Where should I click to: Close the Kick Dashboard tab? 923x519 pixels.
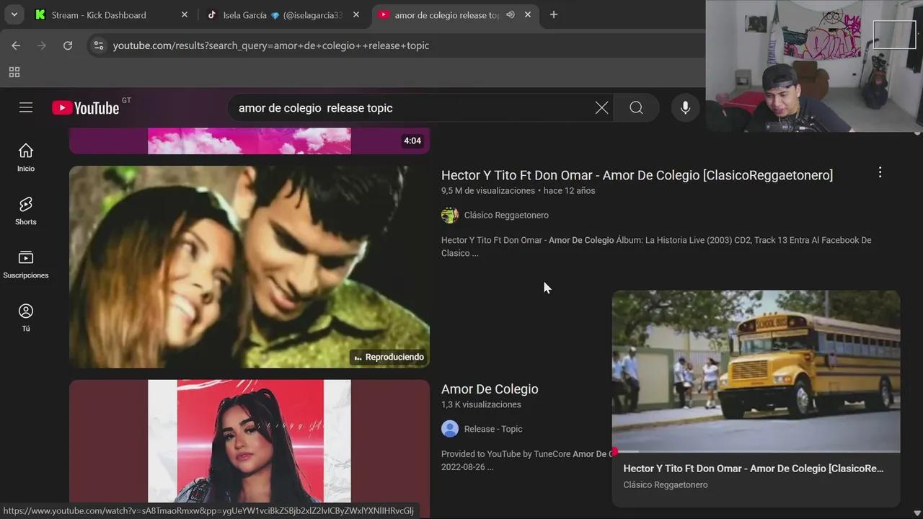(x=184, y=14)
